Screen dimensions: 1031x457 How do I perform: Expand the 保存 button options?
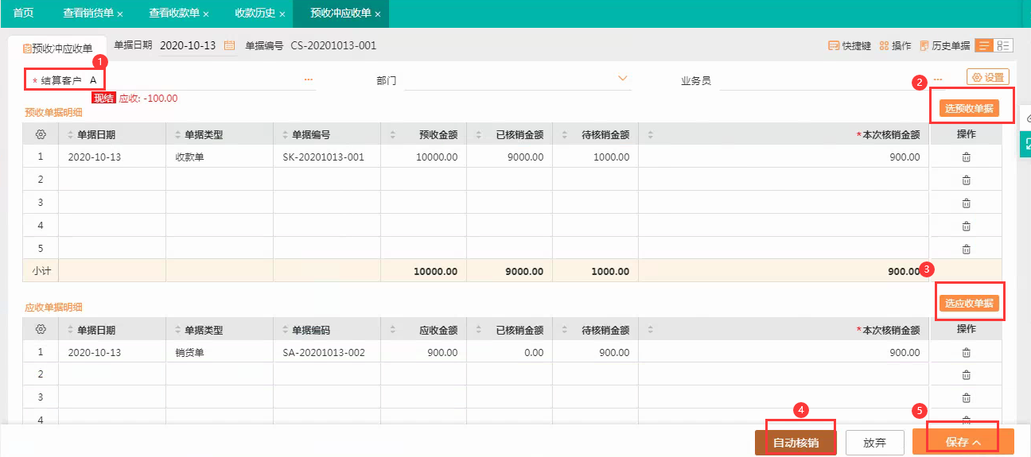click(x=977, y=443)
